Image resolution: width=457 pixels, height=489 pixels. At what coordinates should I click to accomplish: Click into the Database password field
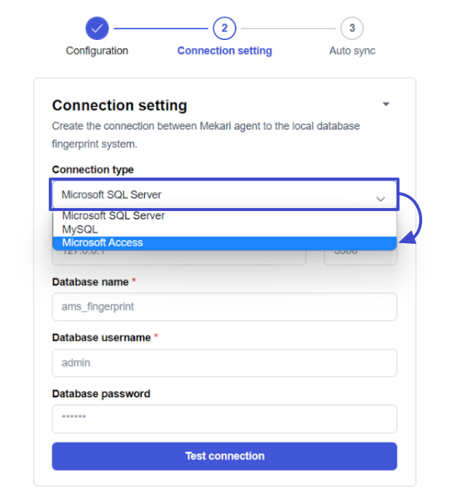click(224, 419)
